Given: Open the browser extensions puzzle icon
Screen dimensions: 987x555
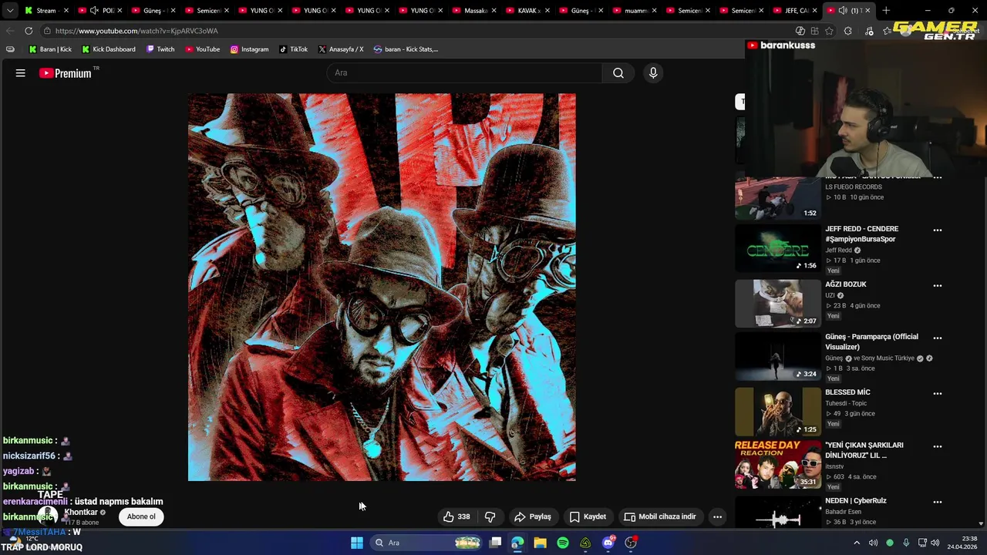Looking at the screenshot, I should pos(848,31).
